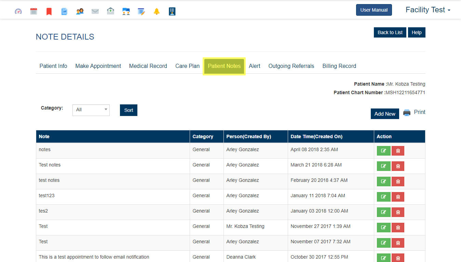
Task: Edit the 'Test notes' note row
Action: pos(383,166)
